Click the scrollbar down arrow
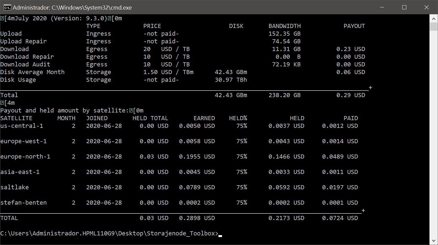This screenshot has height=245, width=438. [434, 241]
